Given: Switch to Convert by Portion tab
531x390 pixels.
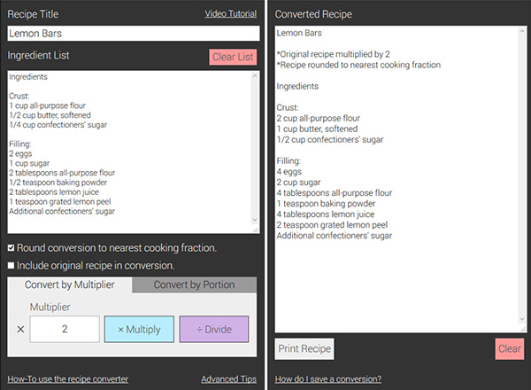Looking at the screenshot, I should coord(195,285).
